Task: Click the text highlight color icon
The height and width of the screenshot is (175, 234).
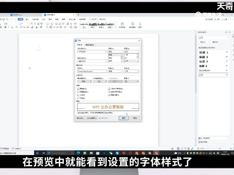Action: point(32,27)
